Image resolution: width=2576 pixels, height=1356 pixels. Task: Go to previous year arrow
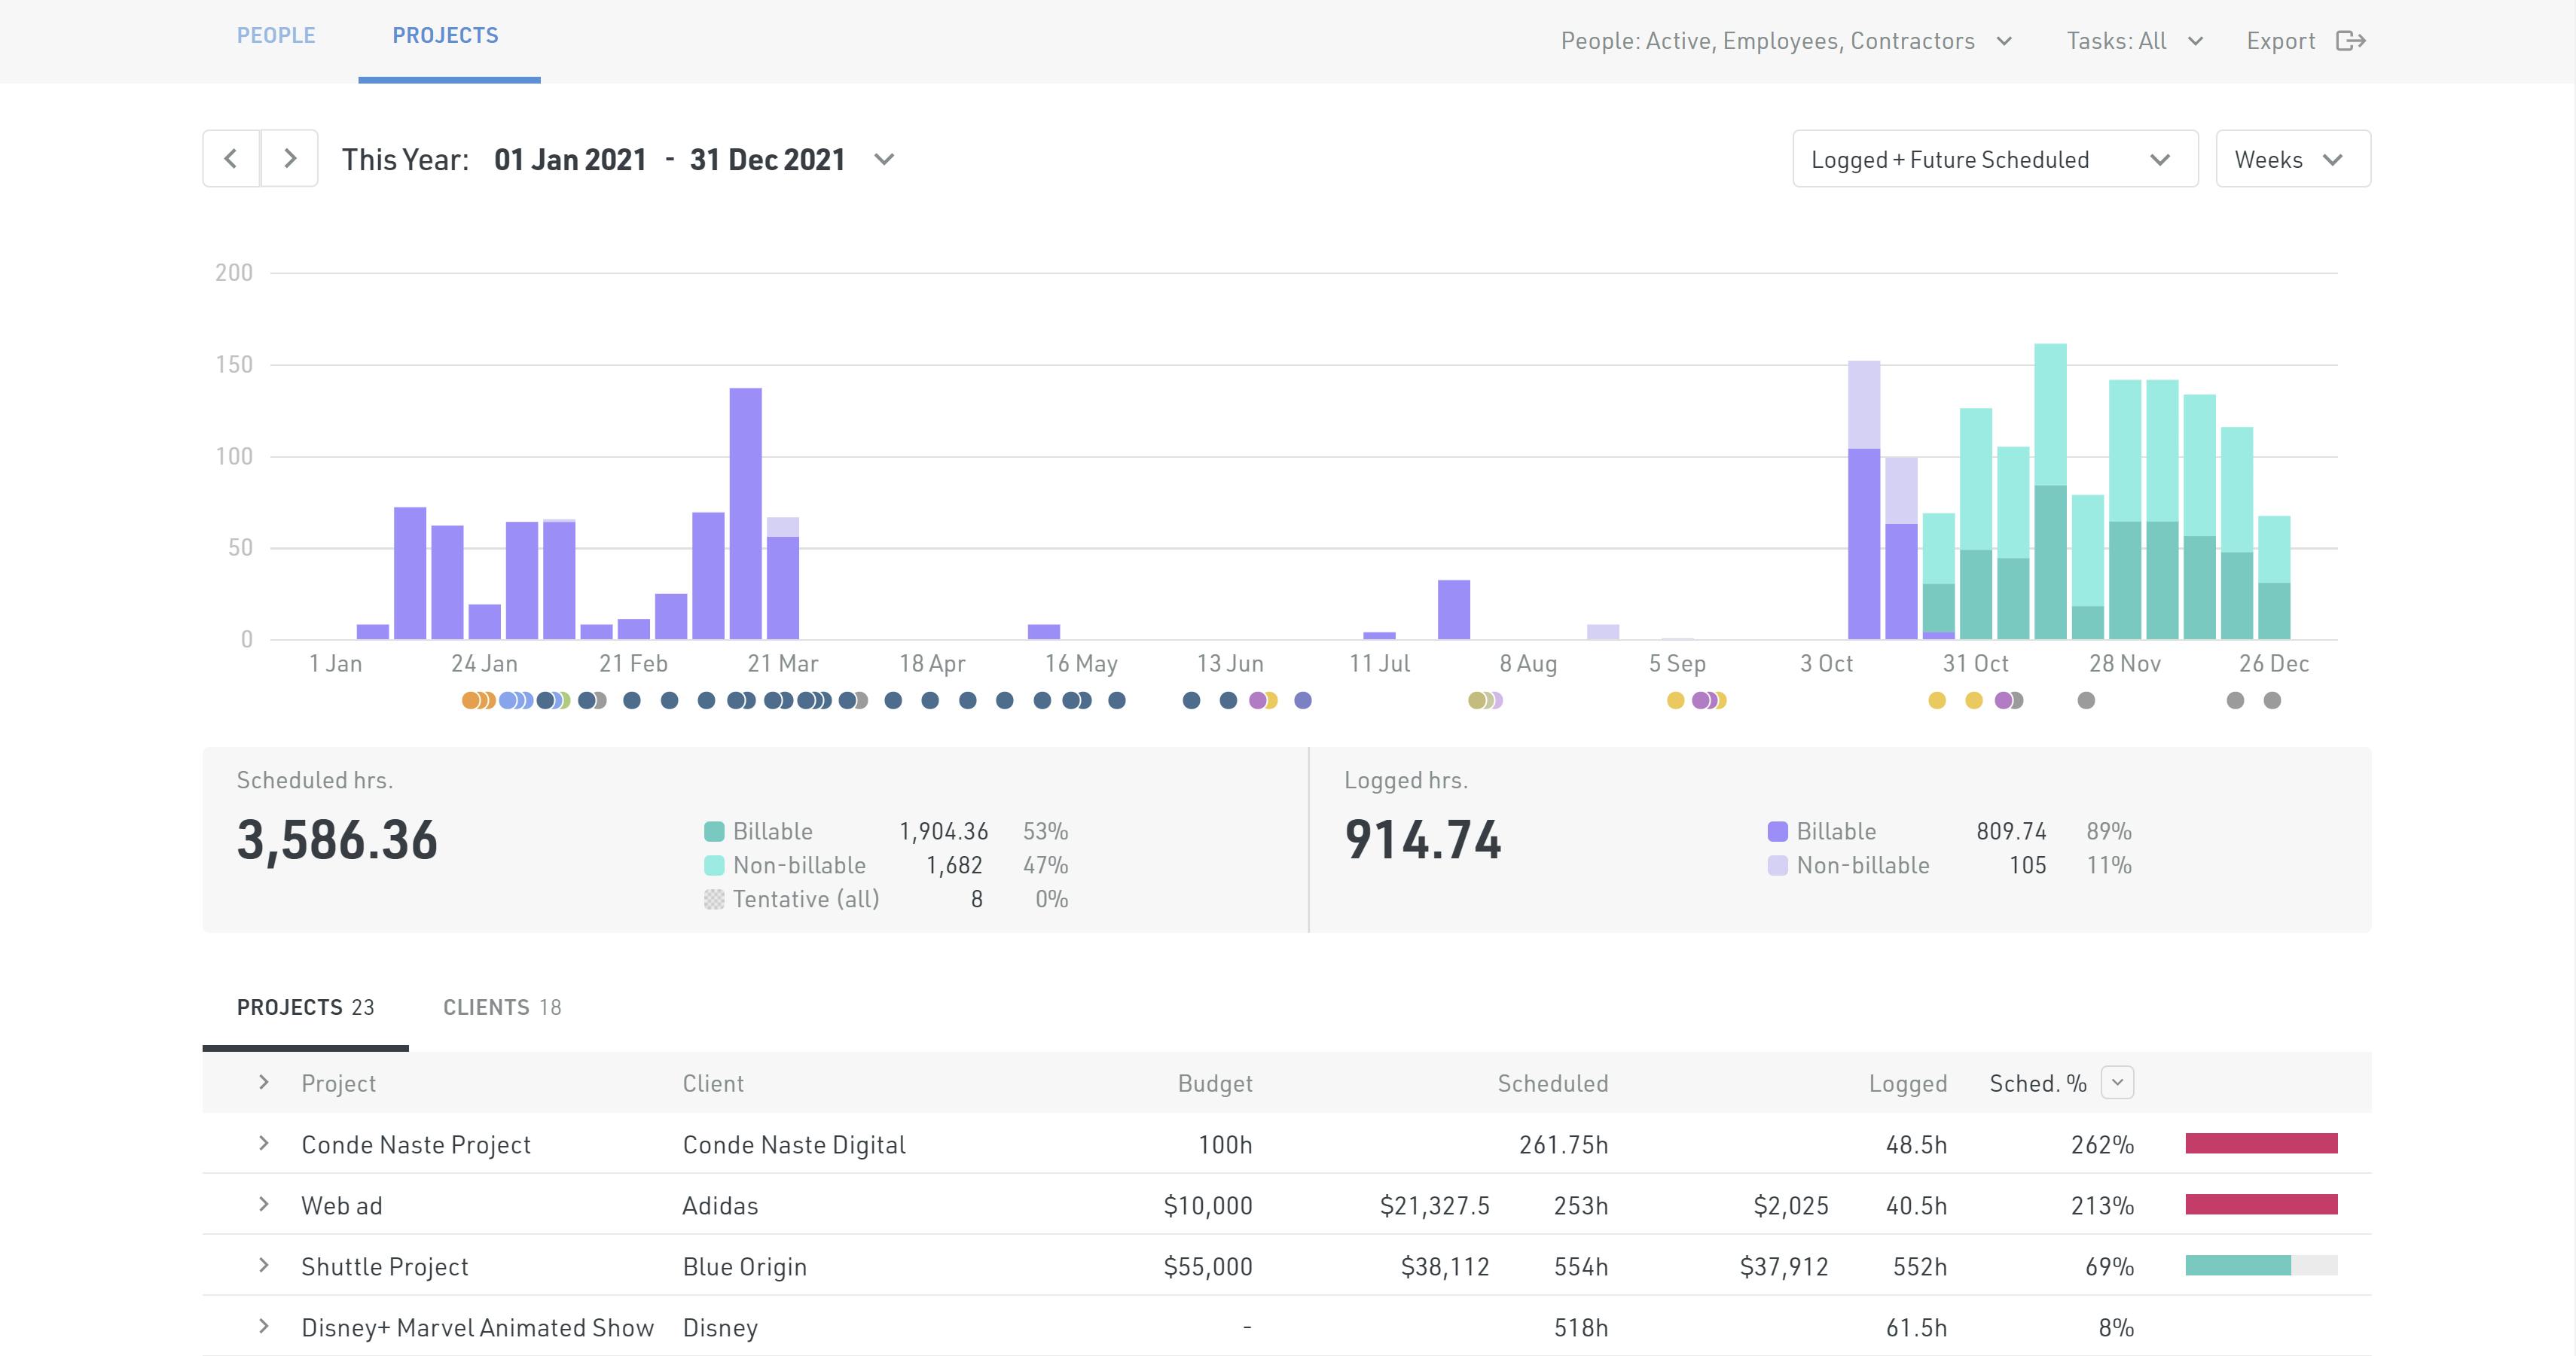231,159
